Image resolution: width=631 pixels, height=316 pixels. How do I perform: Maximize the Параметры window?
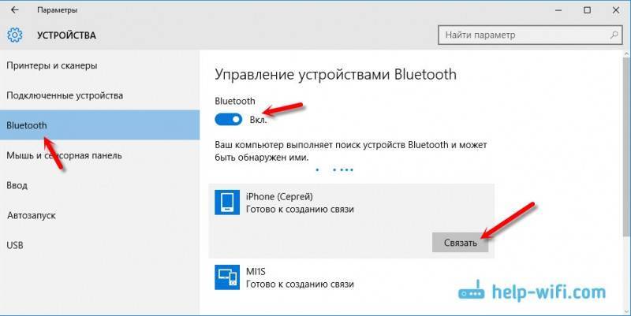(587, 10)
